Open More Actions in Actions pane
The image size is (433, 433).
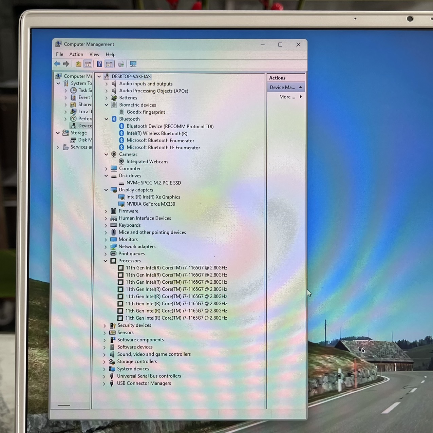click(x=290, y=97)
